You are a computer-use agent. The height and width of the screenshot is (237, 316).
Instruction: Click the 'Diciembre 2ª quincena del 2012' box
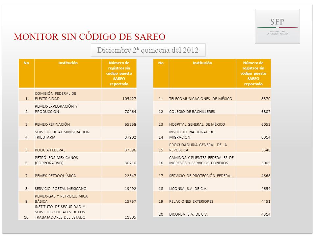(x=148, y=50)
